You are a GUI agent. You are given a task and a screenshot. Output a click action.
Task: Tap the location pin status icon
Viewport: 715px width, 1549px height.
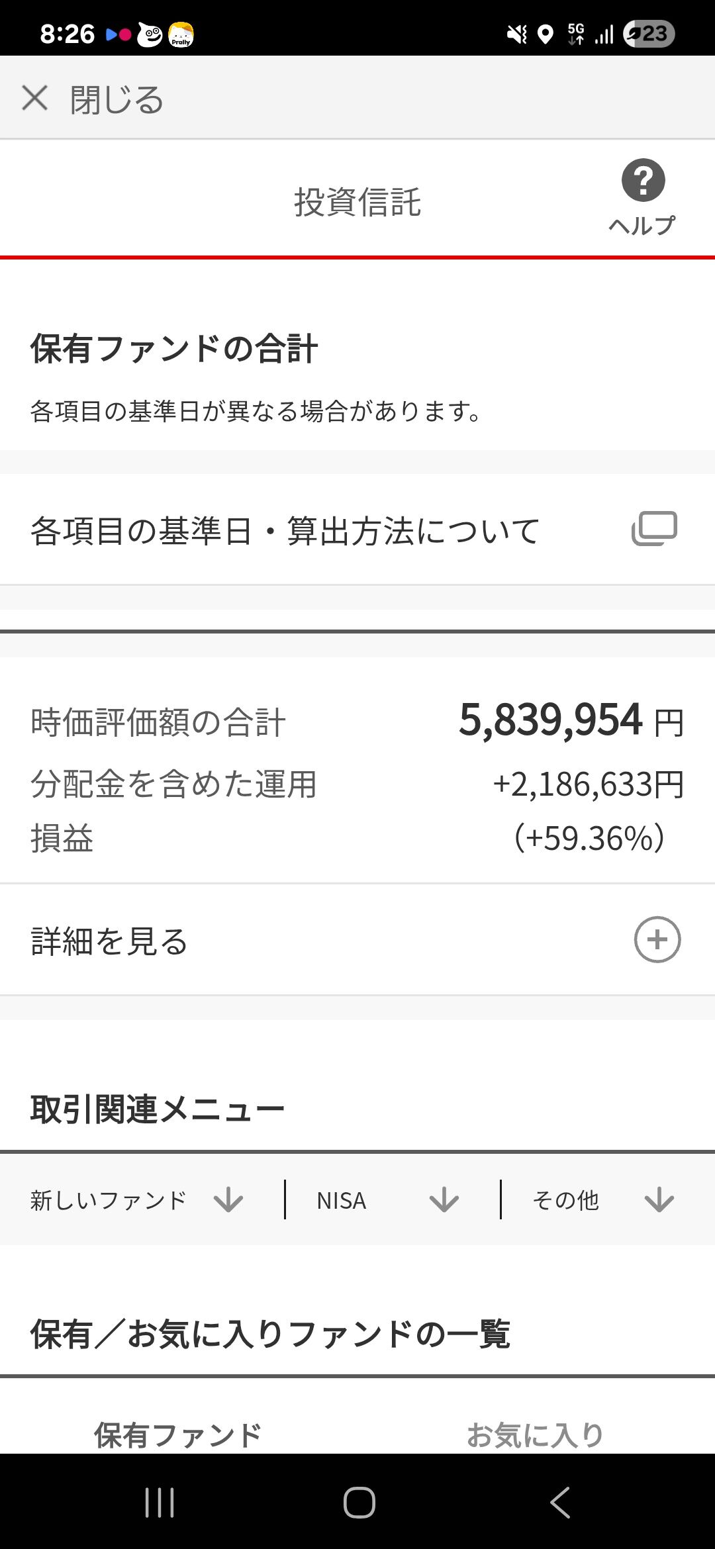(545, 34)
